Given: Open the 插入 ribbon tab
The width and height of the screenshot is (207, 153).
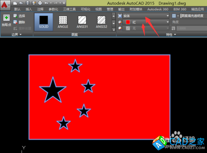Looking at the screenshot, I should point(29,9).
